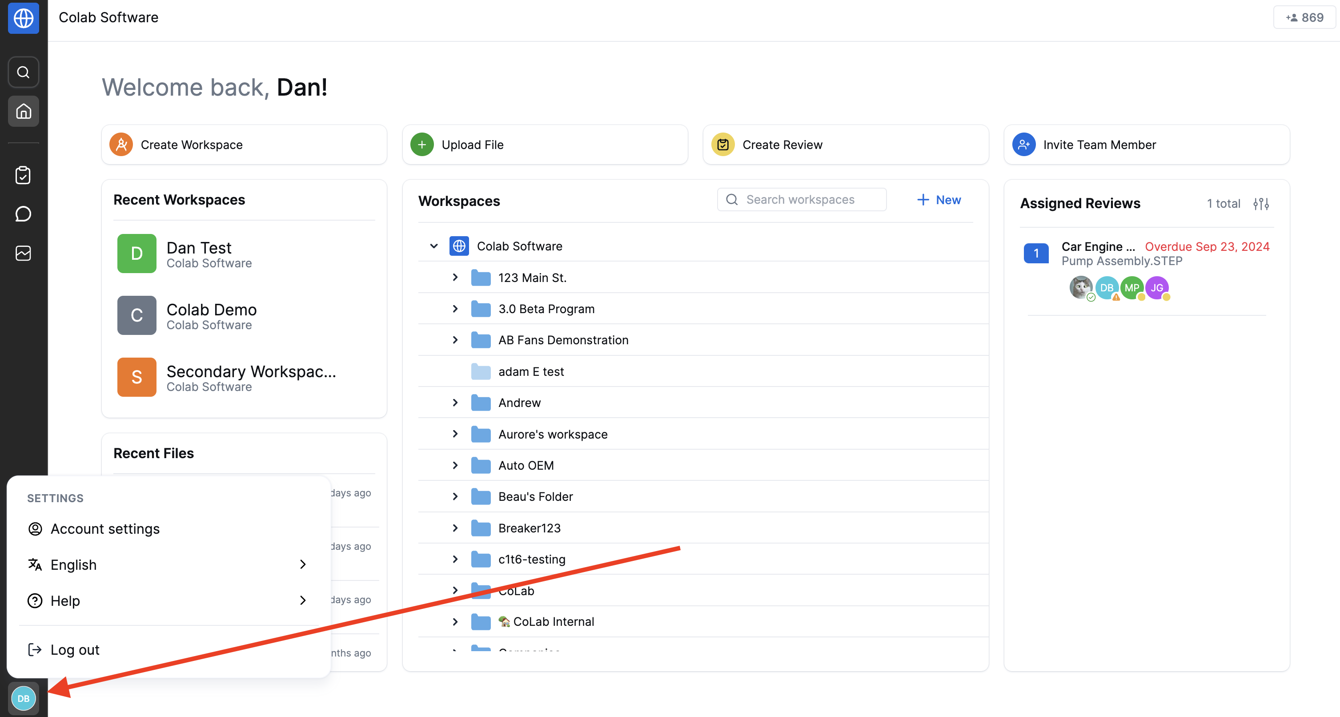Click the blue number 1 review badge
This screenshot has width=1340, height=717.
point(1036,254)
